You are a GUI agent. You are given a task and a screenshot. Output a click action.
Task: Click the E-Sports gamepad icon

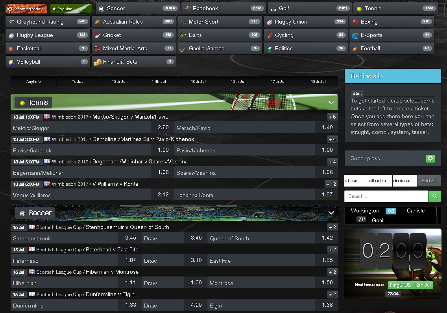click(x=355, y=36)
